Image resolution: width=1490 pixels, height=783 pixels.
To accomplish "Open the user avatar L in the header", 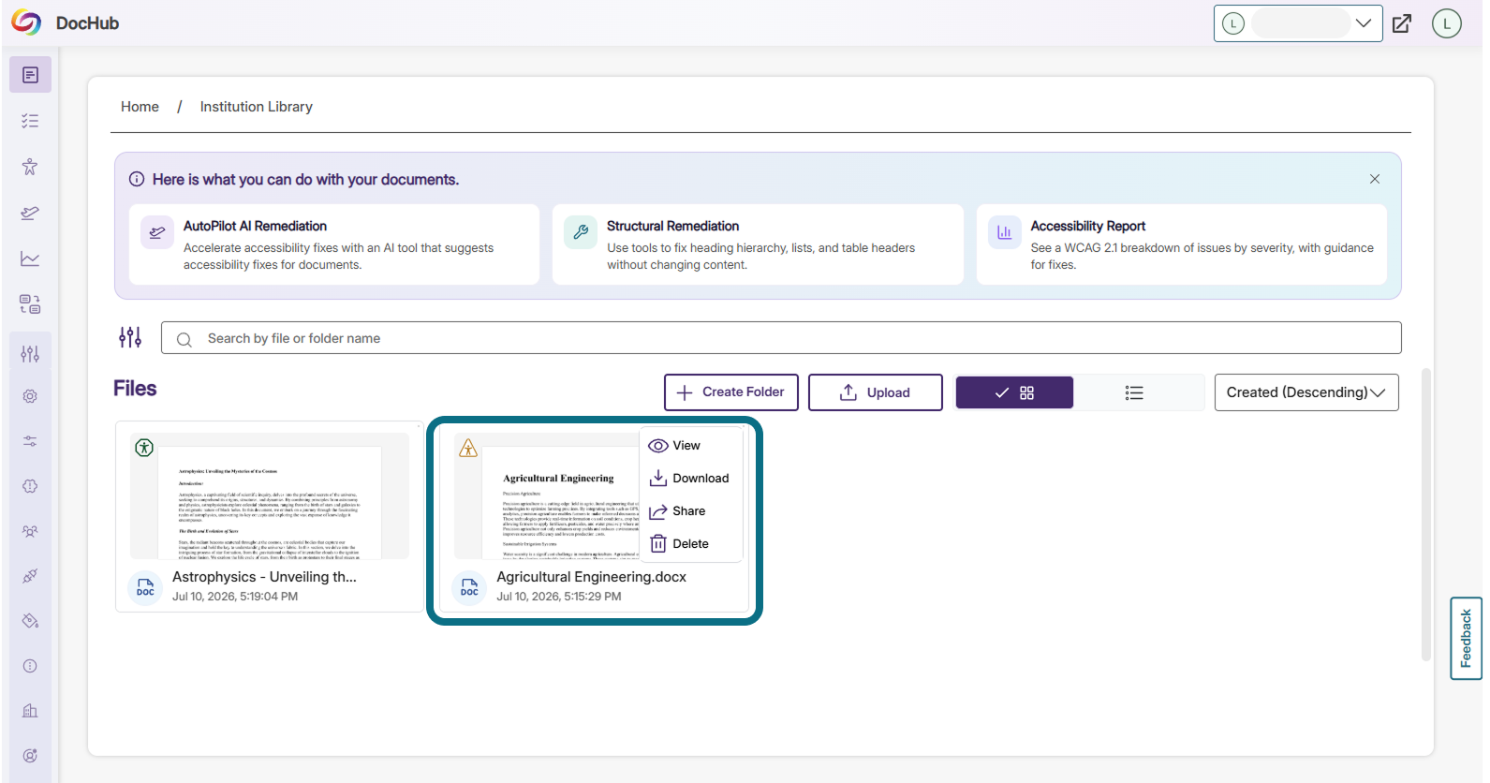I will (x=1447, y=23).
